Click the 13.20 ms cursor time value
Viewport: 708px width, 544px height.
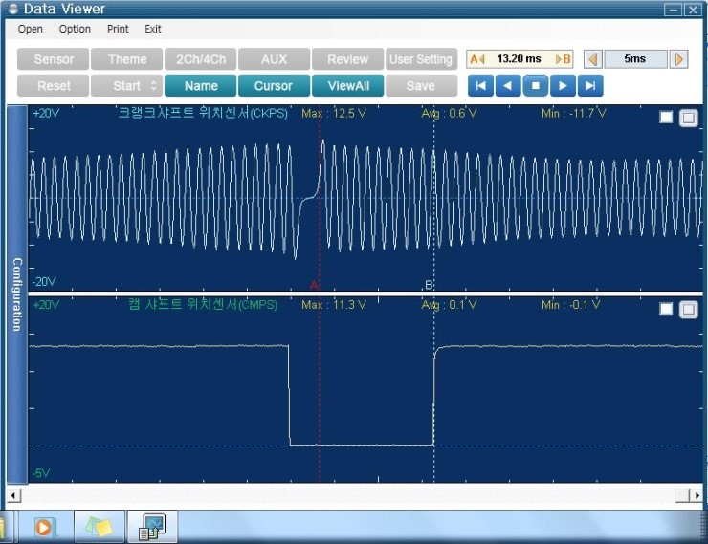pyautogui.click(x=519, y=59)
